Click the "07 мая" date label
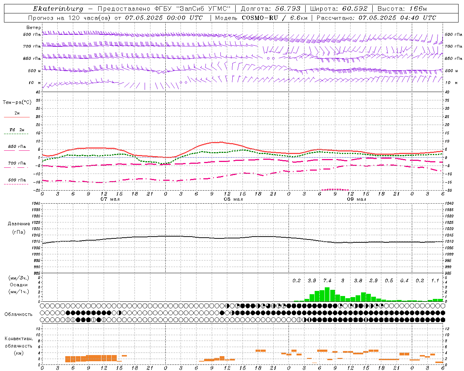464x371 pixels. click(x=110, y=199)
